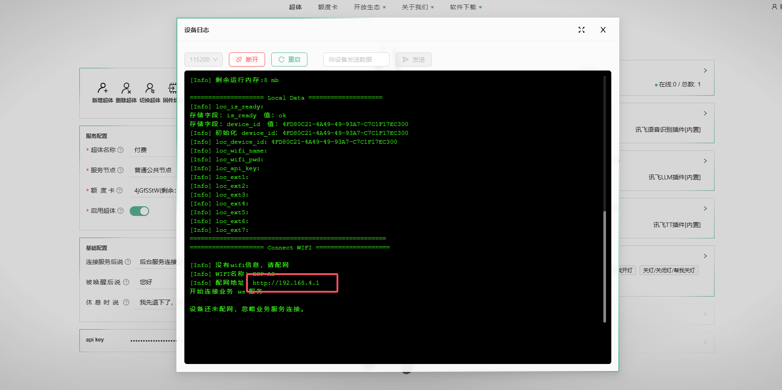
Task: Click the help icon beside 超体名称
Action: 121,150
